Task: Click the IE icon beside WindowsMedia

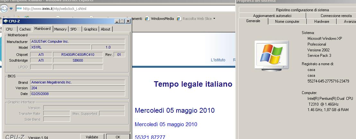Action: [147, 19]
